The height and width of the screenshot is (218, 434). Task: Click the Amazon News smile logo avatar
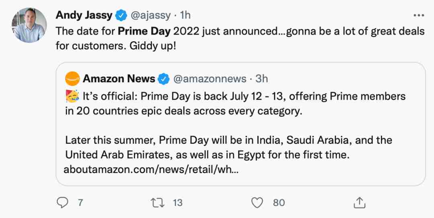pyautogui.click(x=72, y=79)
